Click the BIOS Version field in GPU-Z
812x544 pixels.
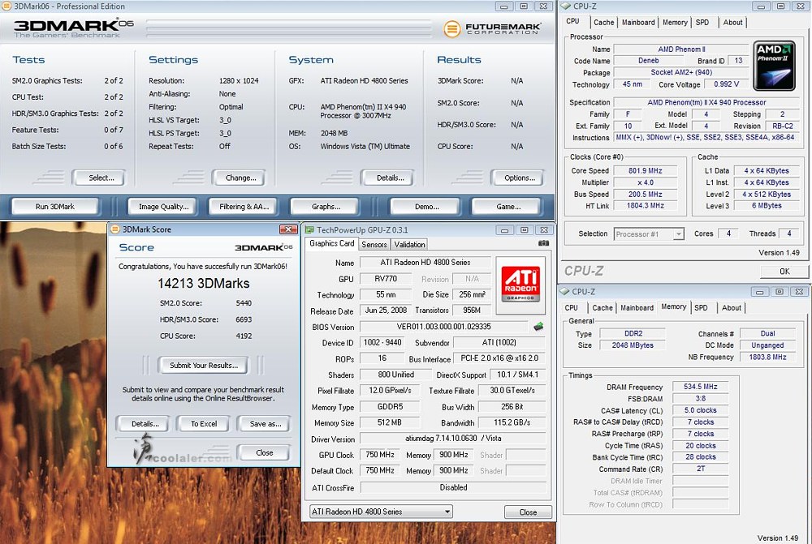[443, 327]
